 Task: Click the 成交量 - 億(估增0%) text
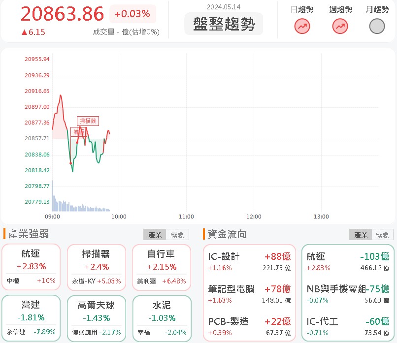(x=126, y=32)
